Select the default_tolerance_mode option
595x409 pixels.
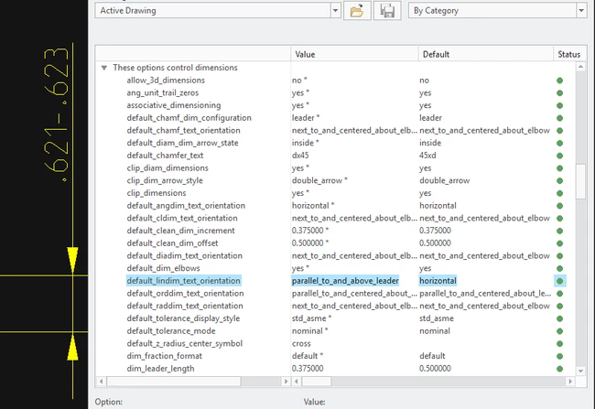click(171, 331)
